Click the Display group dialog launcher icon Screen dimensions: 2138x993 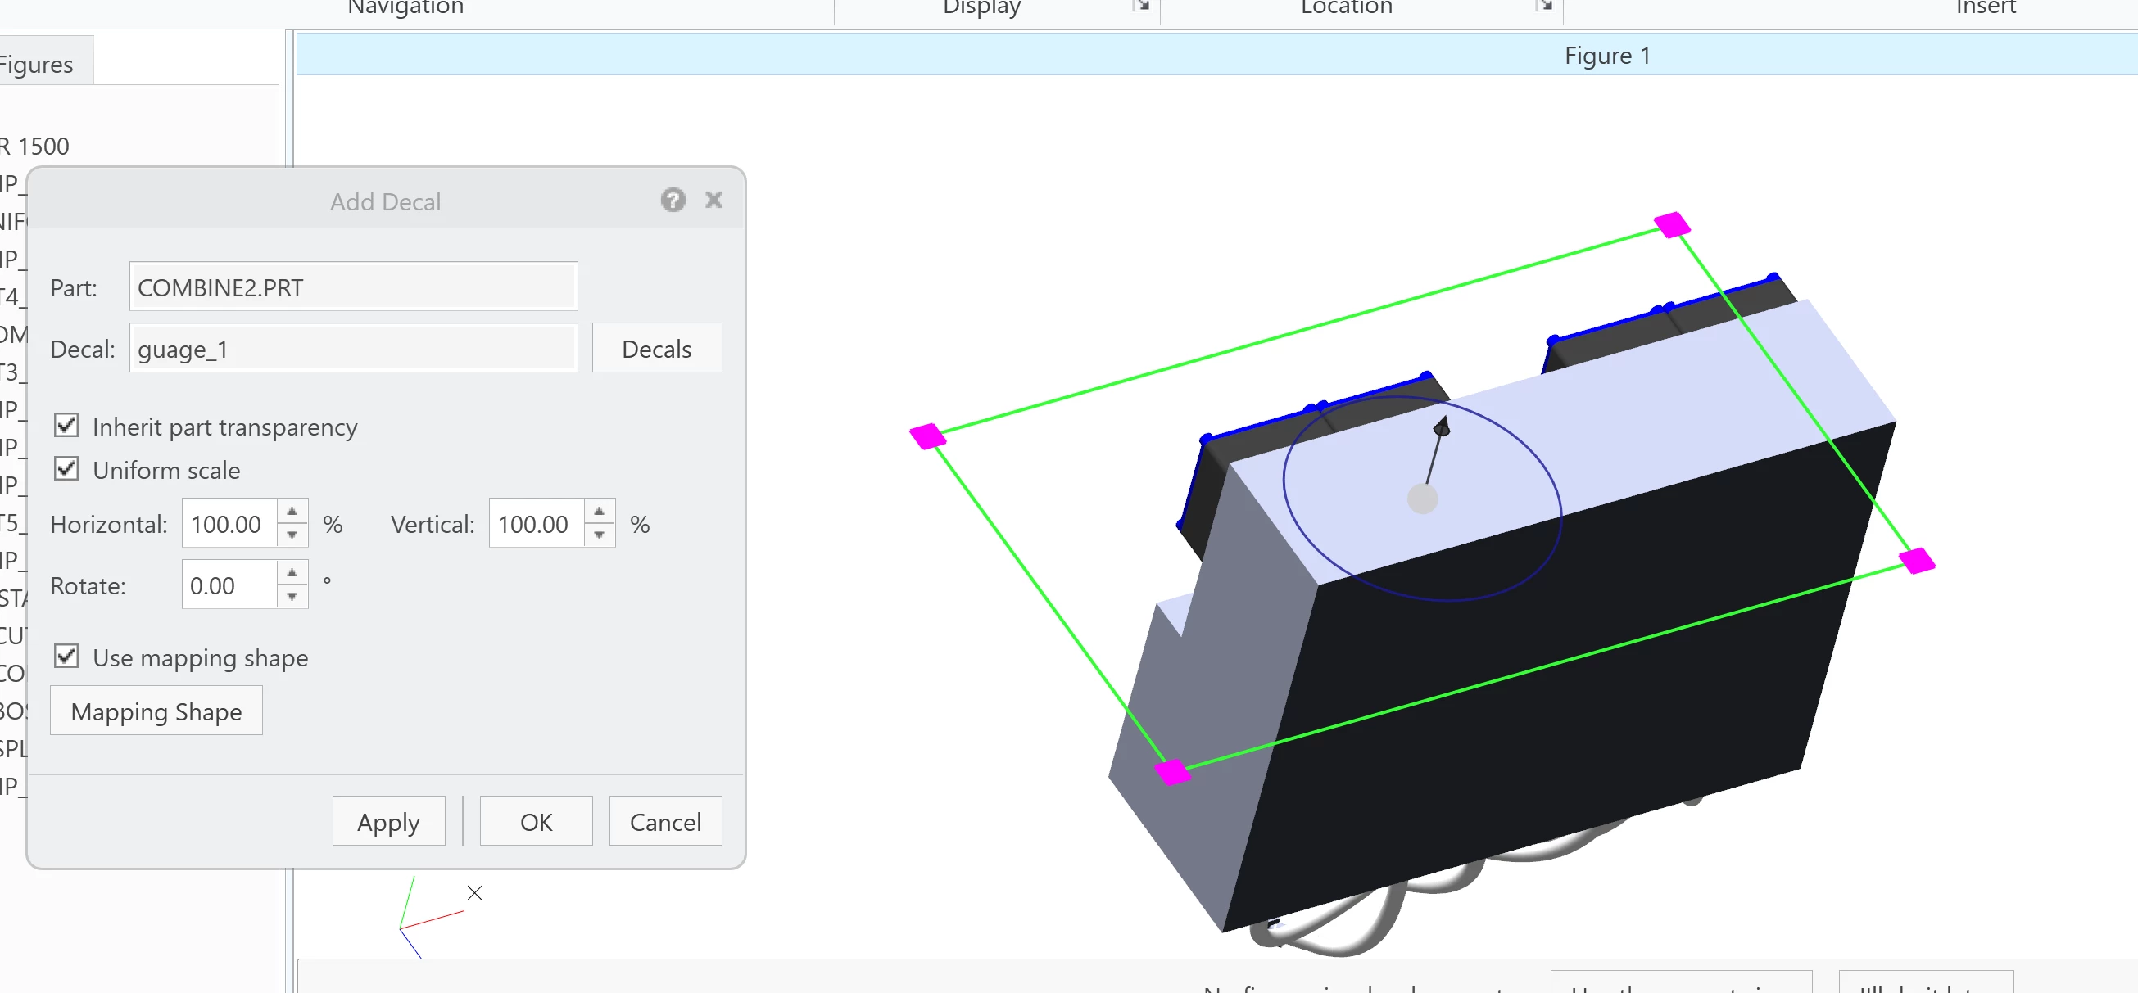[x=1143, y=6]
